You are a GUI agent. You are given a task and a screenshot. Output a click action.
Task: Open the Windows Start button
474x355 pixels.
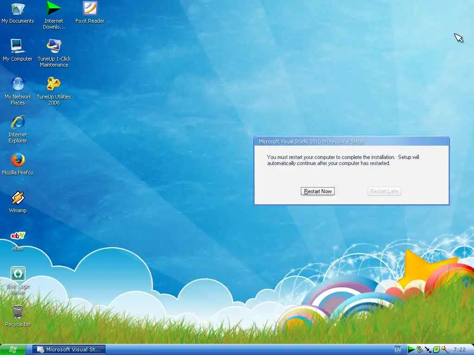point(13,349)
